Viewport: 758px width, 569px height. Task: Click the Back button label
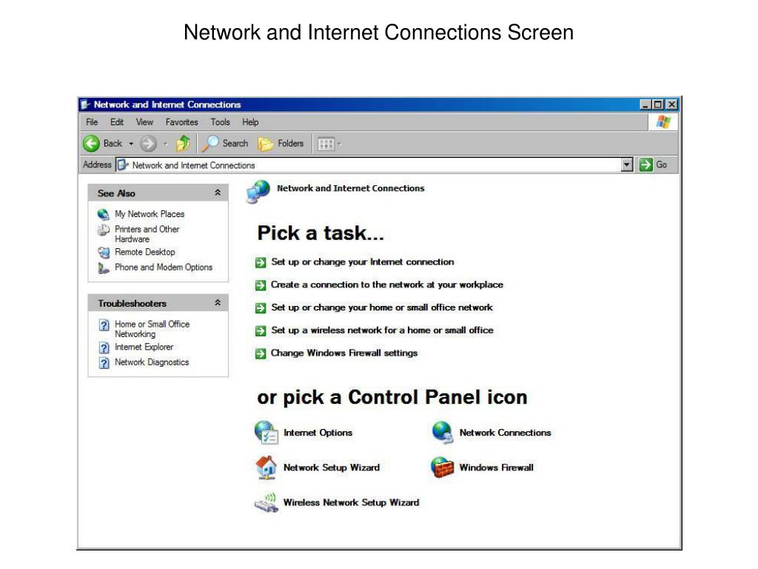(x=113, y=143)
